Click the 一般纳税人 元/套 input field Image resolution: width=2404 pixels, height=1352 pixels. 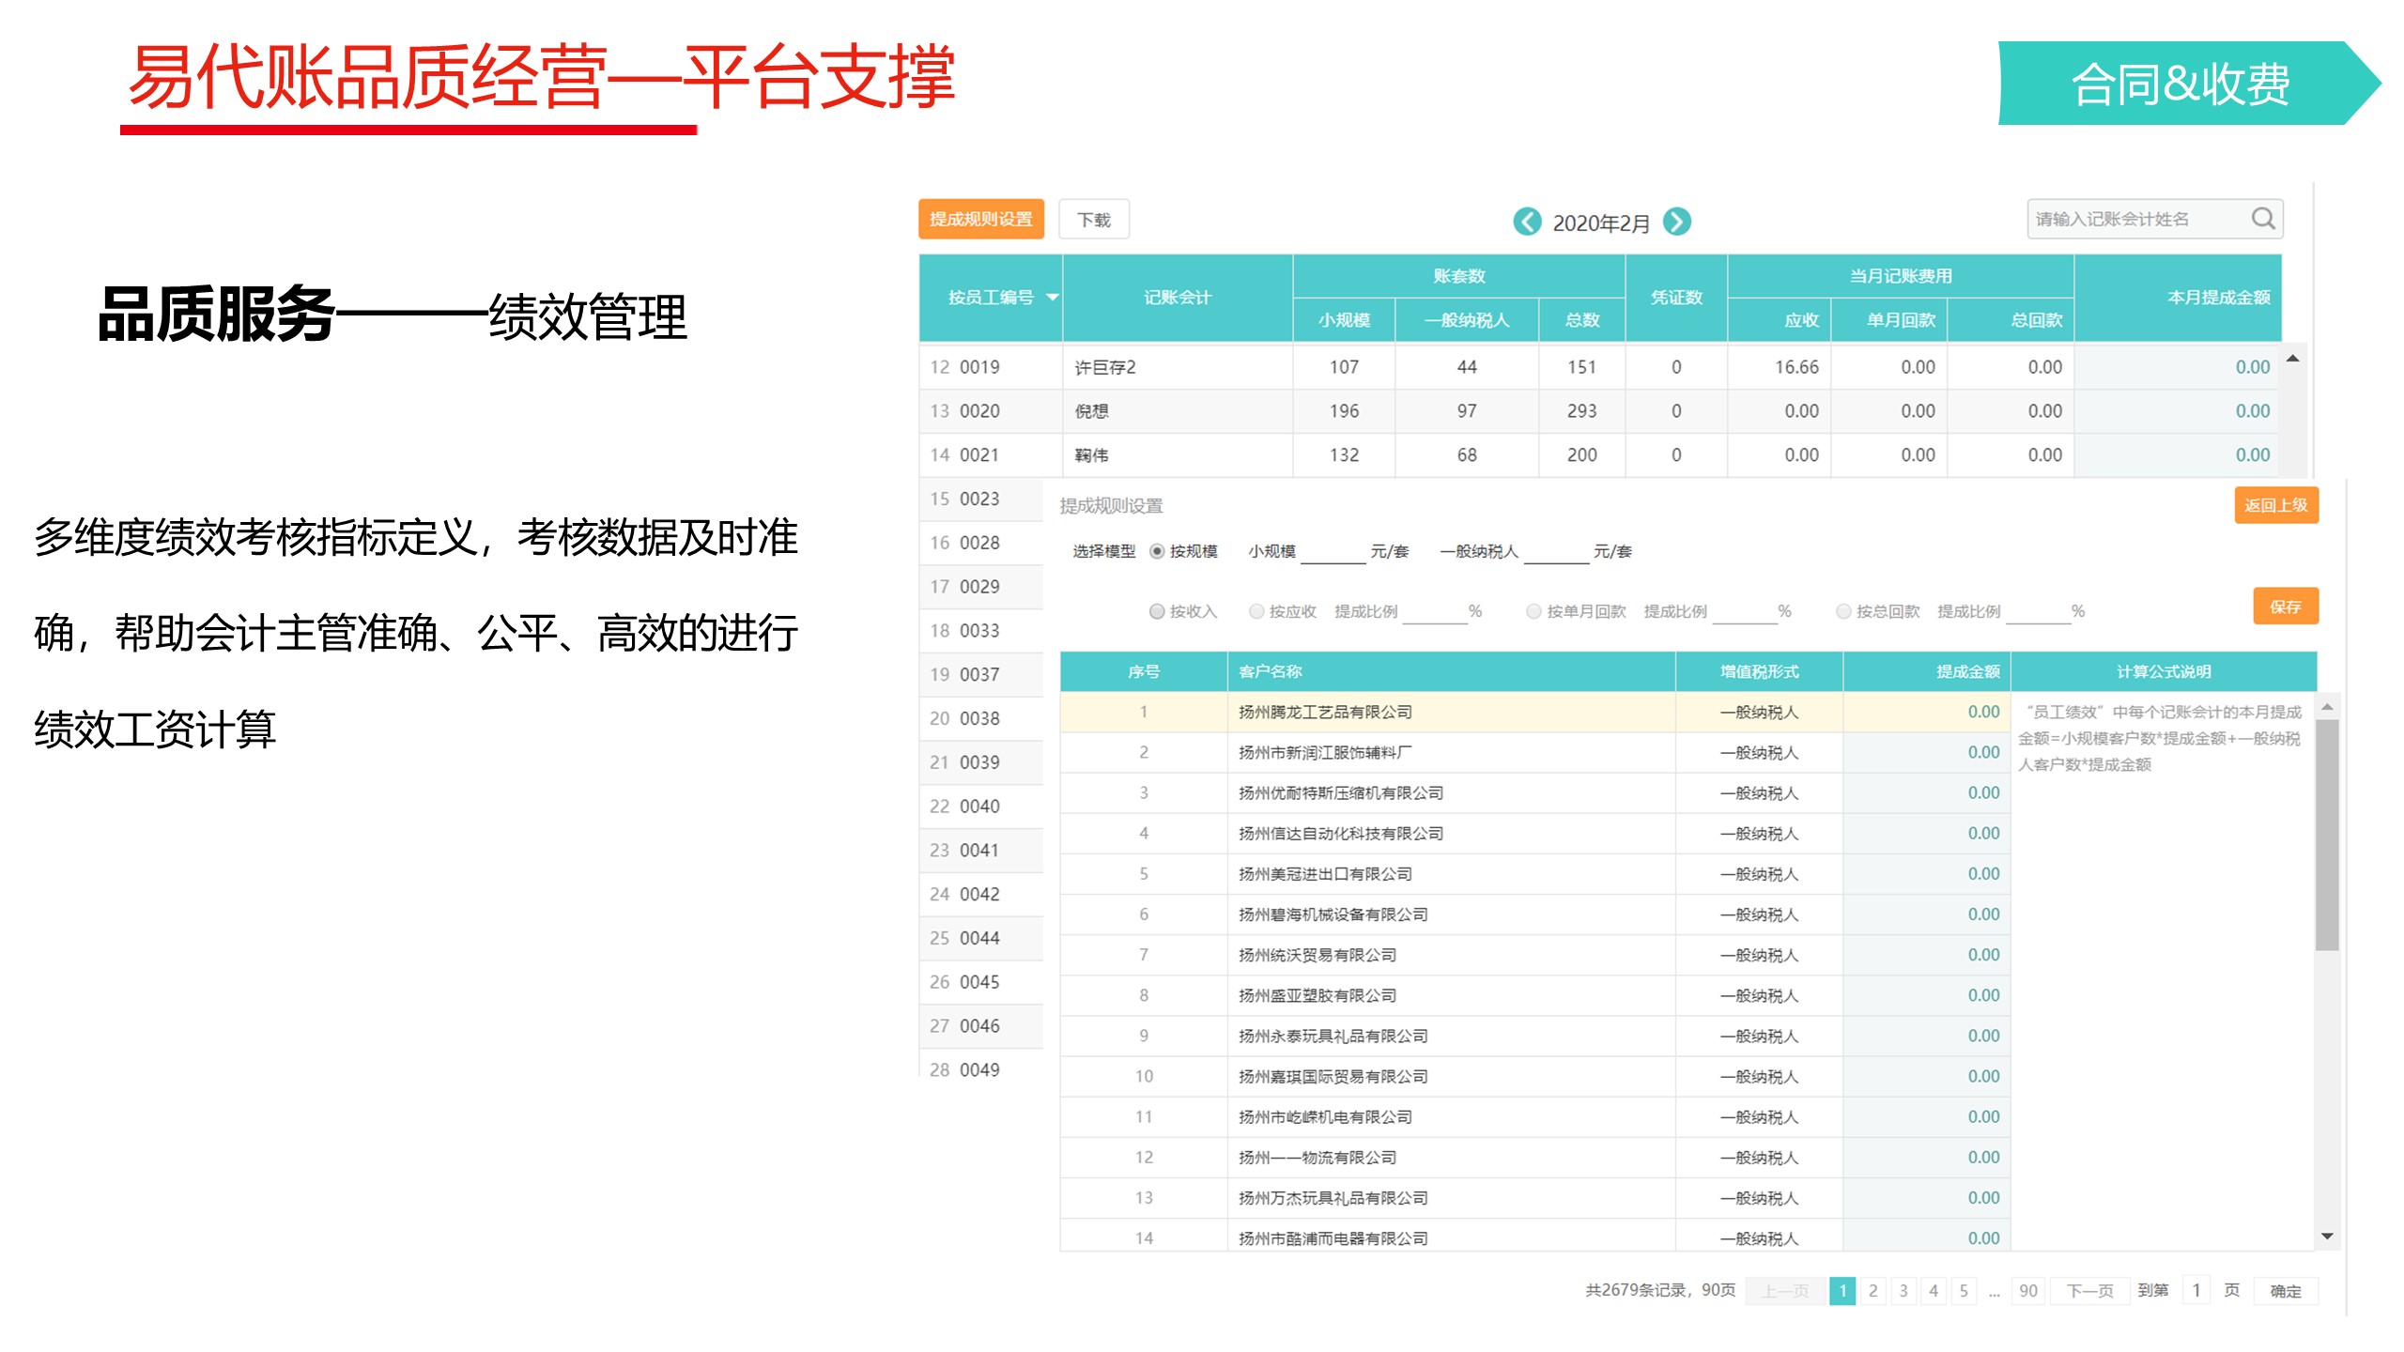[1557, 553]
